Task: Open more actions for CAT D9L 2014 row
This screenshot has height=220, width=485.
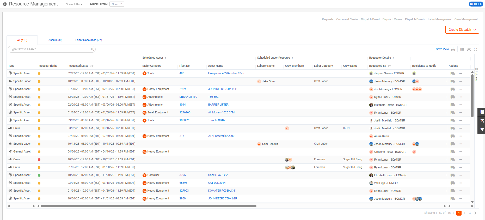Action: tap(461, 183)
